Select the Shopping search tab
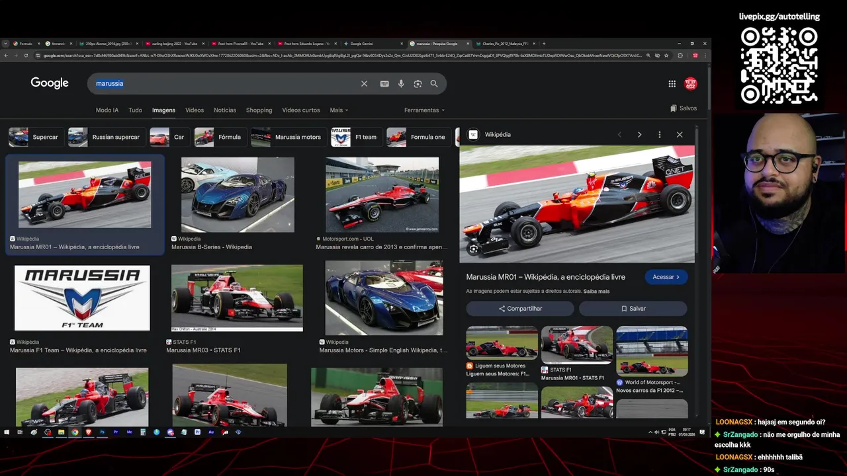 (x=259, y=110)
